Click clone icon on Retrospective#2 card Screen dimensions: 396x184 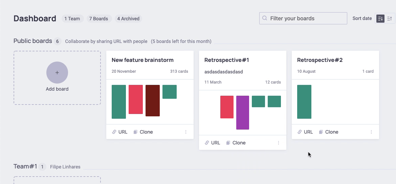click(321, 132)
